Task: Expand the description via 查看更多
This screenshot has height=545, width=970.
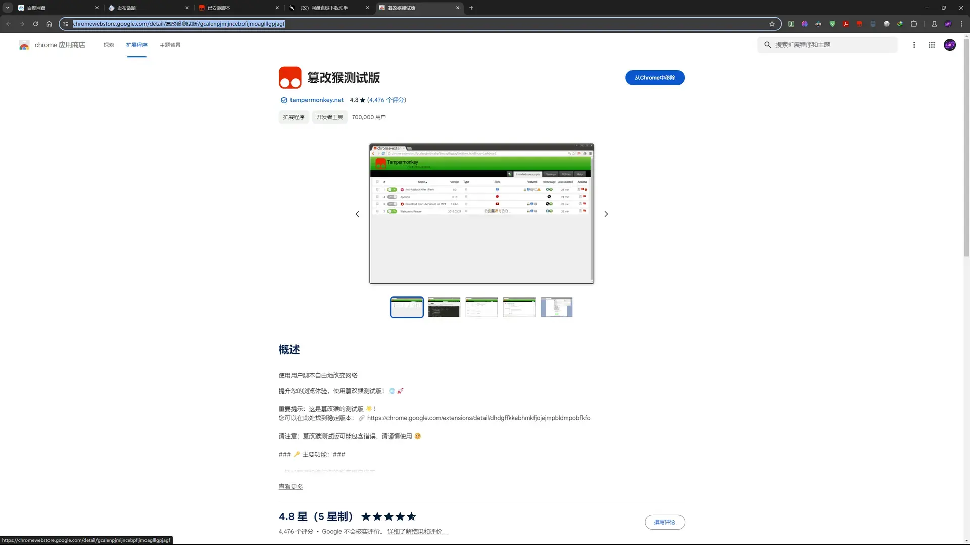Action: pos(290,486)
